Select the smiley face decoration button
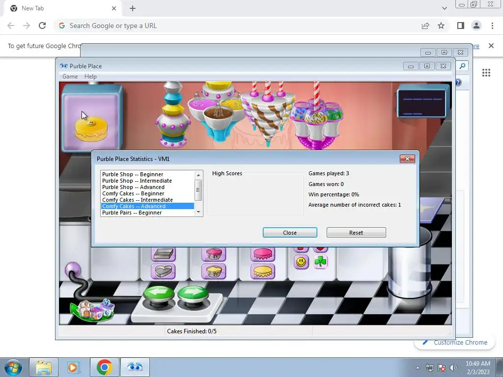This screenshot has width=503, height=377. tap(301, 262)
